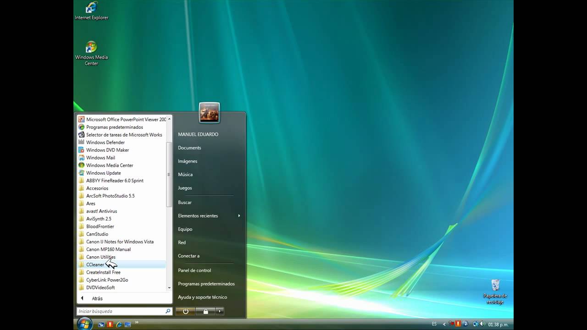Open Juegos from Start menu

click(185, 188)
